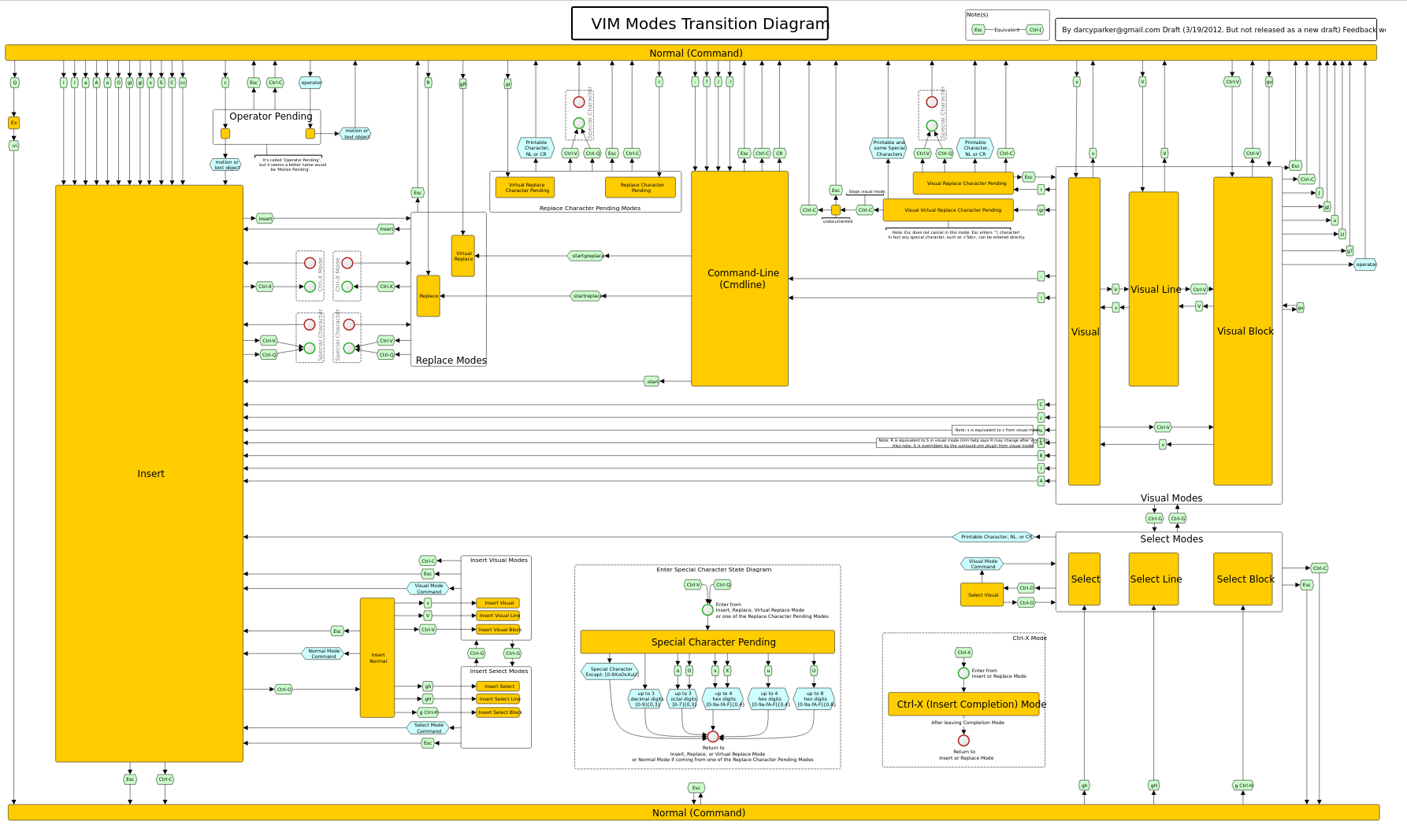Select the yellow Ex mode node

click(13, 123)
